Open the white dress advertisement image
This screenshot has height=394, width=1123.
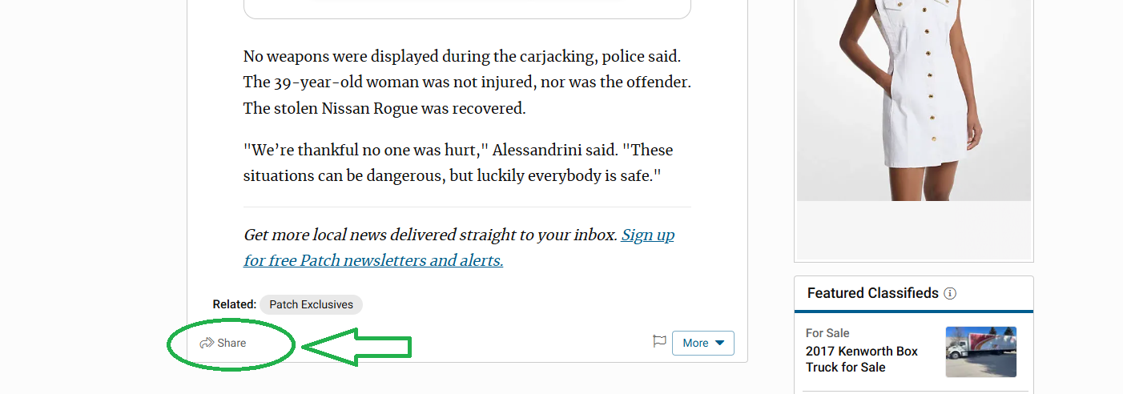(x=914, y=100)
